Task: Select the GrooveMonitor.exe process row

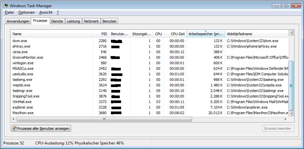Action: 150,57
